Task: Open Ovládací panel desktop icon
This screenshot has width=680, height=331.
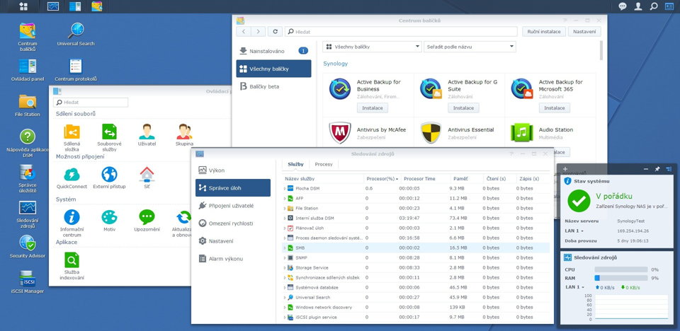Action: click(28, 66)
